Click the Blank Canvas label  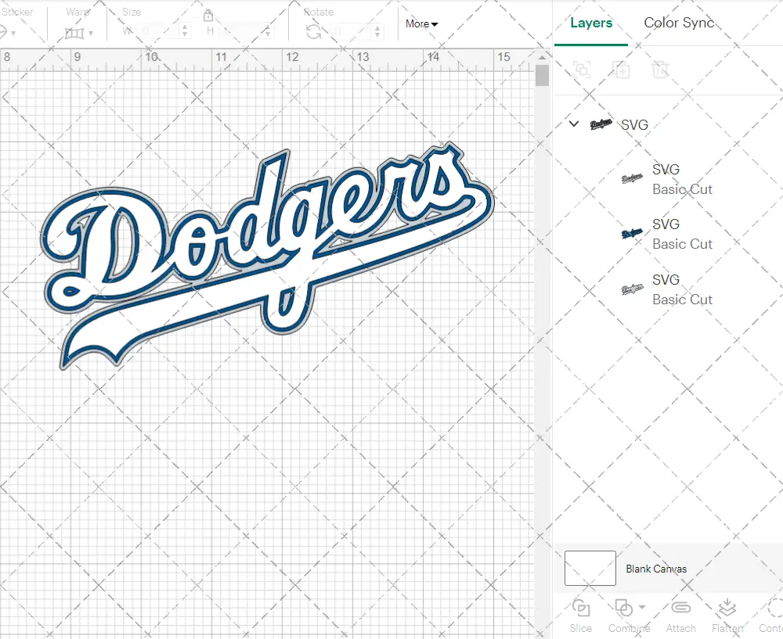tap(656, 569)
